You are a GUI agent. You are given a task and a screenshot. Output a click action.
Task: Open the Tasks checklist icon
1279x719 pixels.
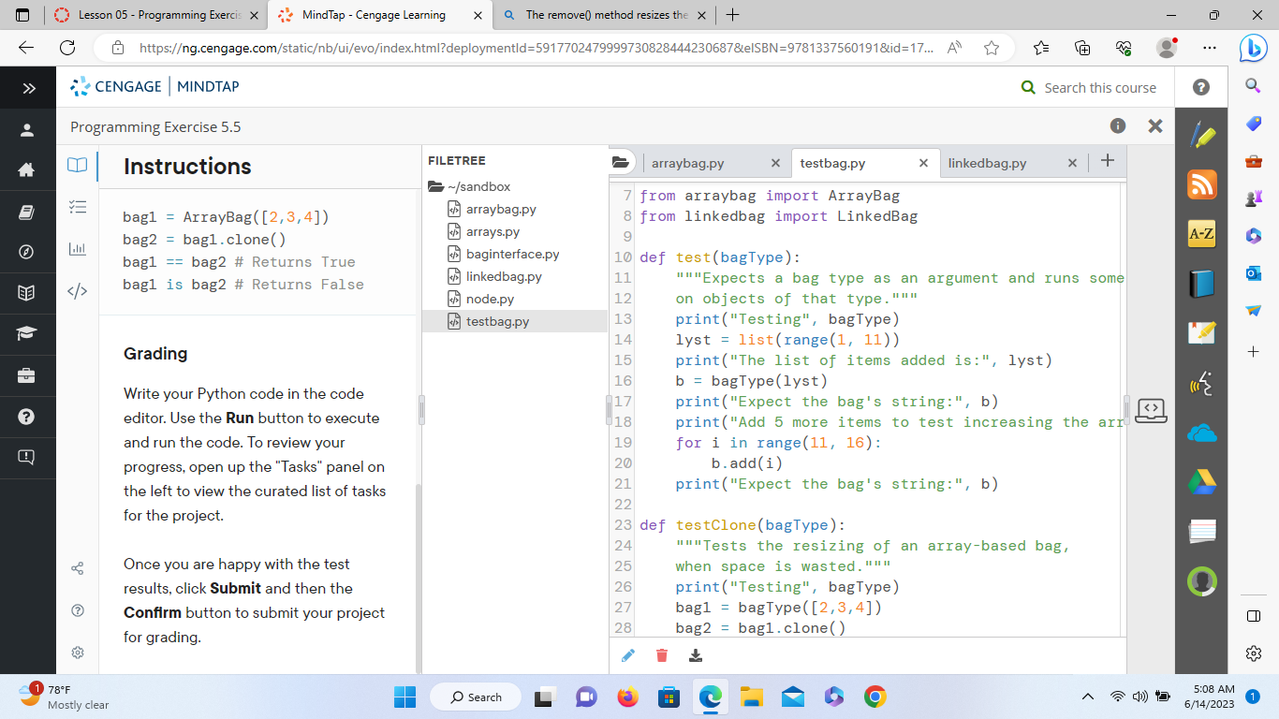77,207
